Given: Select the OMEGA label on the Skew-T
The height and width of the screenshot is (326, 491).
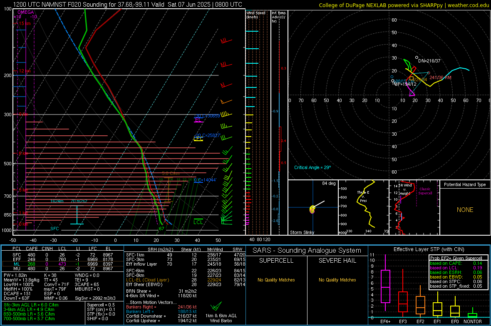Looking at the screenshot, I should point(26,12).
